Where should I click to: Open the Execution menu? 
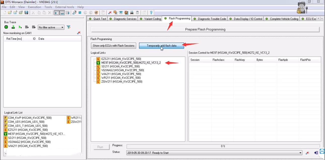click(x=35, y=7)
